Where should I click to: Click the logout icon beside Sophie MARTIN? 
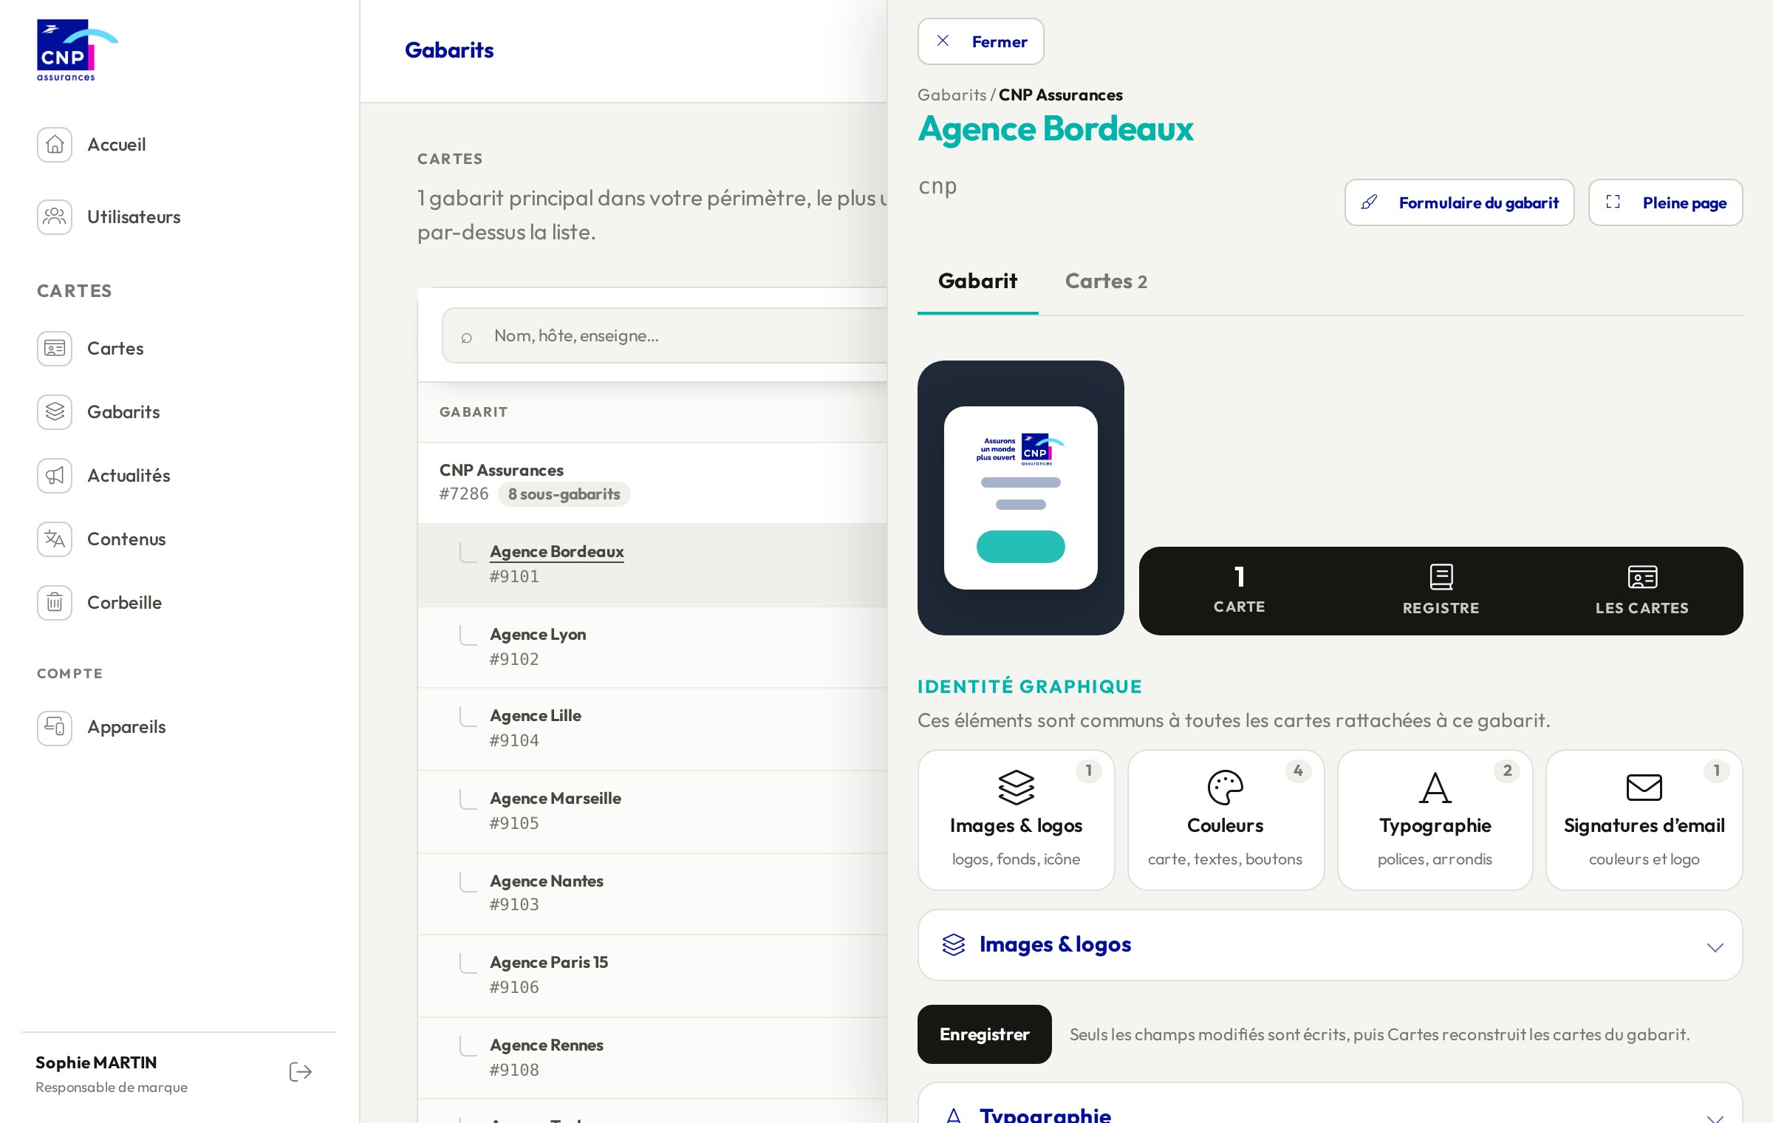pos(301,1072)
